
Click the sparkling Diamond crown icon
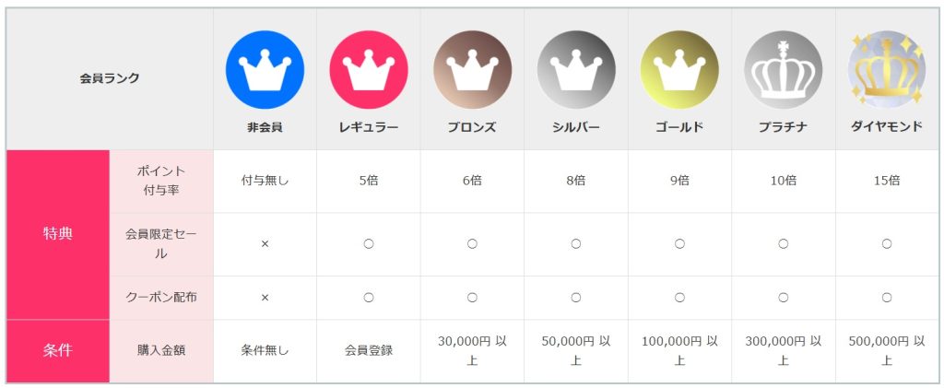click(887, 70)
